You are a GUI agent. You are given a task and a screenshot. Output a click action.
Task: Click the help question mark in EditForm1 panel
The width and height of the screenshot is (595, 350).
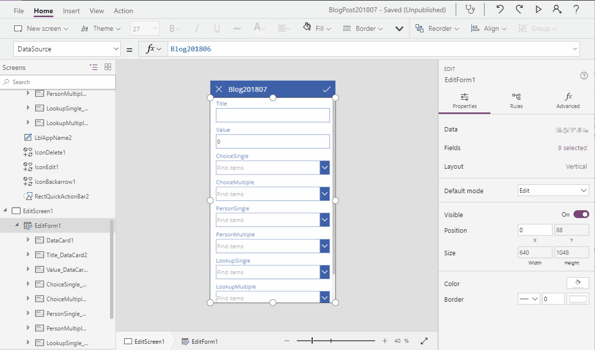(x=584, y=75)
